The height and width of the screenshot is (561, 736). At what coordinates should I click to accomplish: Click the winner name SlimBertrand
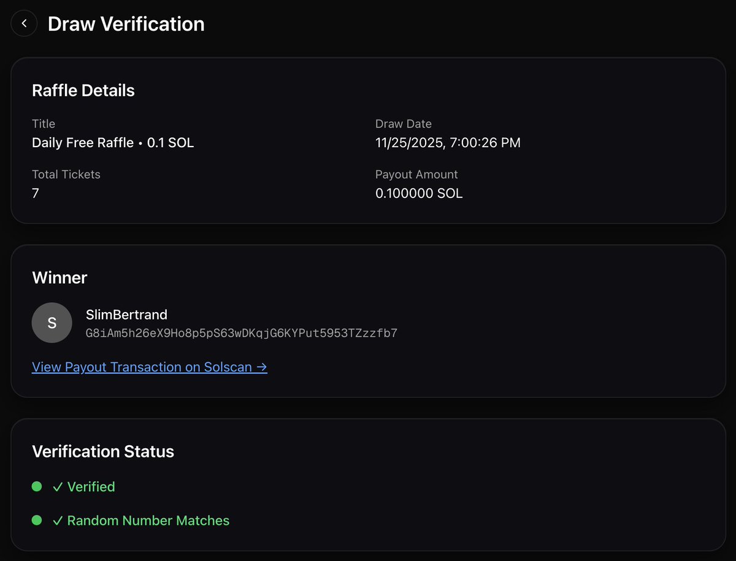126,315
